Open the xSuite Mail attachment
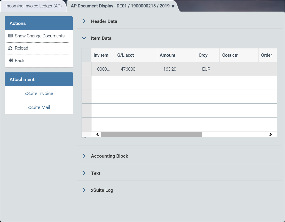285x222 pixels. pos(39,107)
